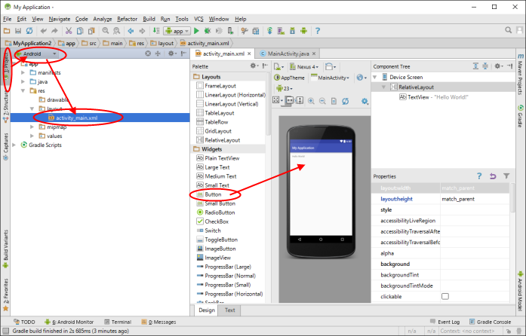Click the Palette settings gear icon
Screen dimensions: 526x336
tap(254, 66)
